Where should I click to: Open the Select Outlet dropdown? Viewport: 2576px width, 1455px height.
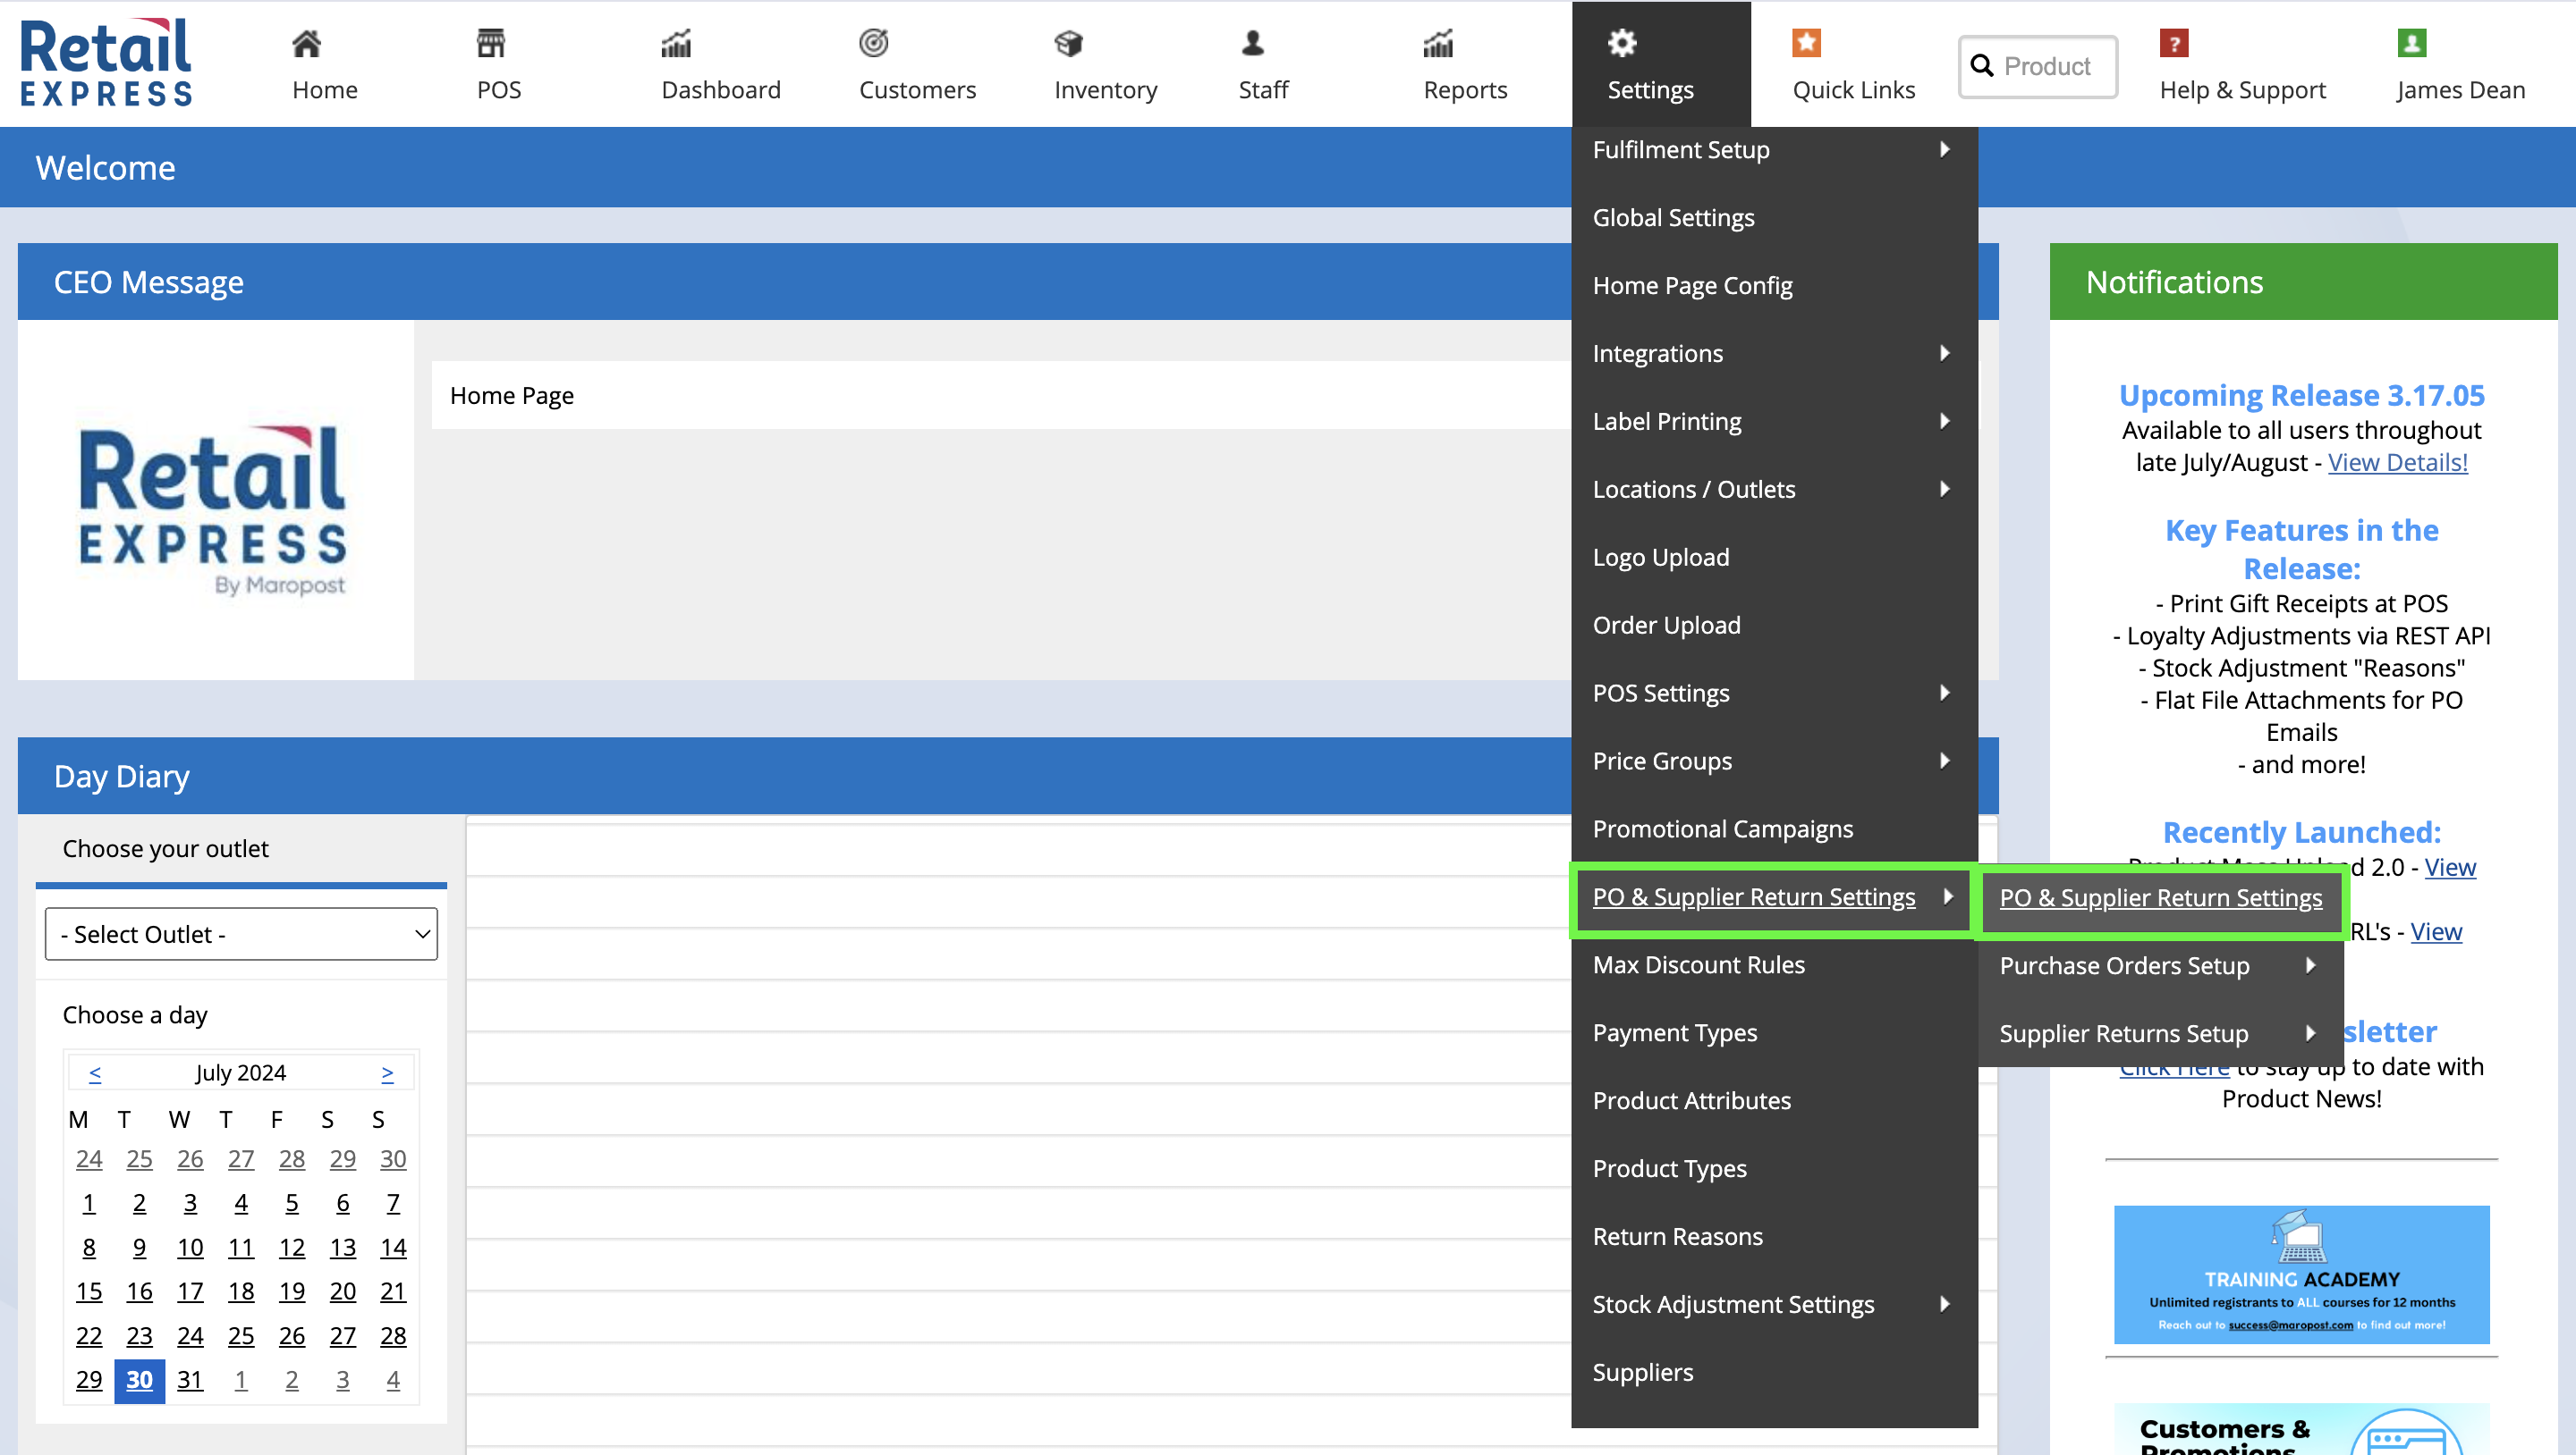pyautogui.click(x=241, y=933)
